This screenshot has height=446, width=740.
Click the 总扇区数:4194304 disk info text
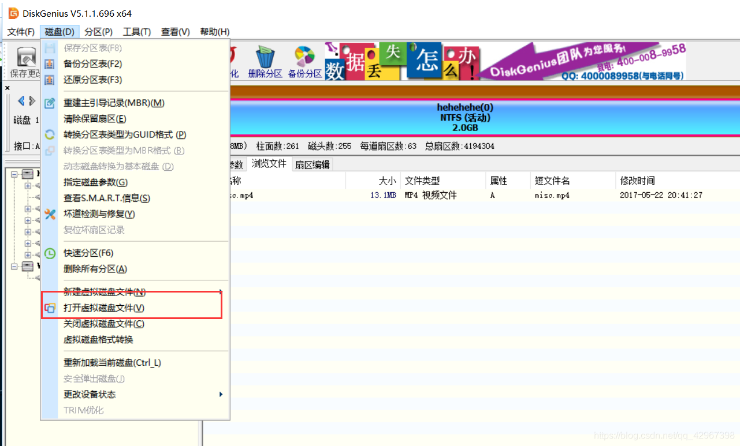coord(459,147)
